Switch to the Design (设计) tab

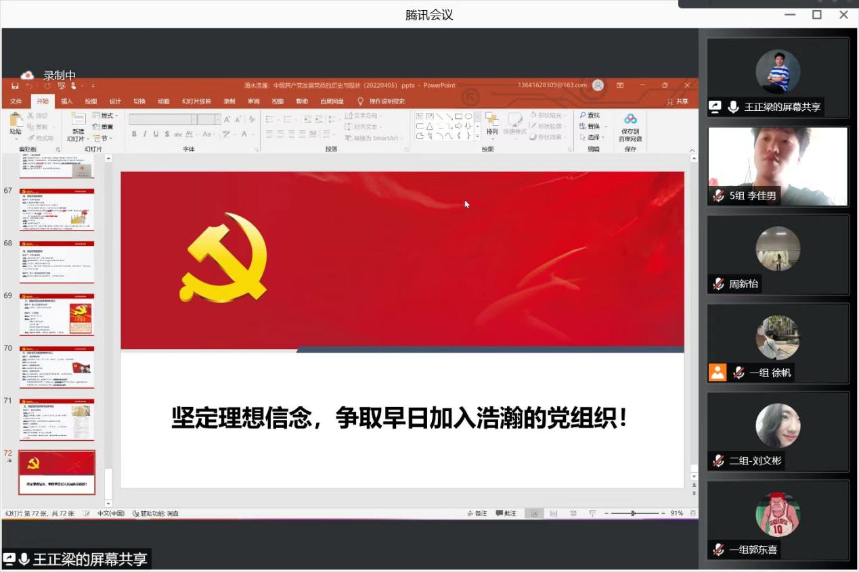tap(115, 101)
